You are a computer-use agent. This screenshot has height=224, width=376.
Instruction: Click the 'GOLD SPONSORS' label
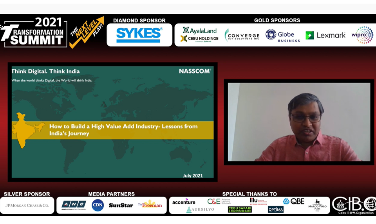pos(277,20)
